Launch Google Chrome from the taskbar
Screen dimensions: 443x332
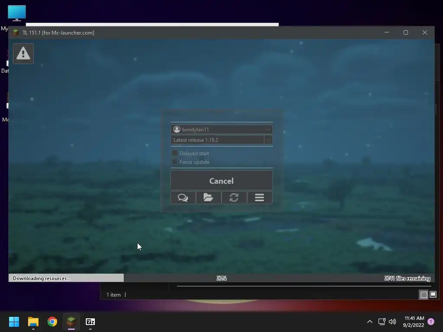tap(52, 322)
